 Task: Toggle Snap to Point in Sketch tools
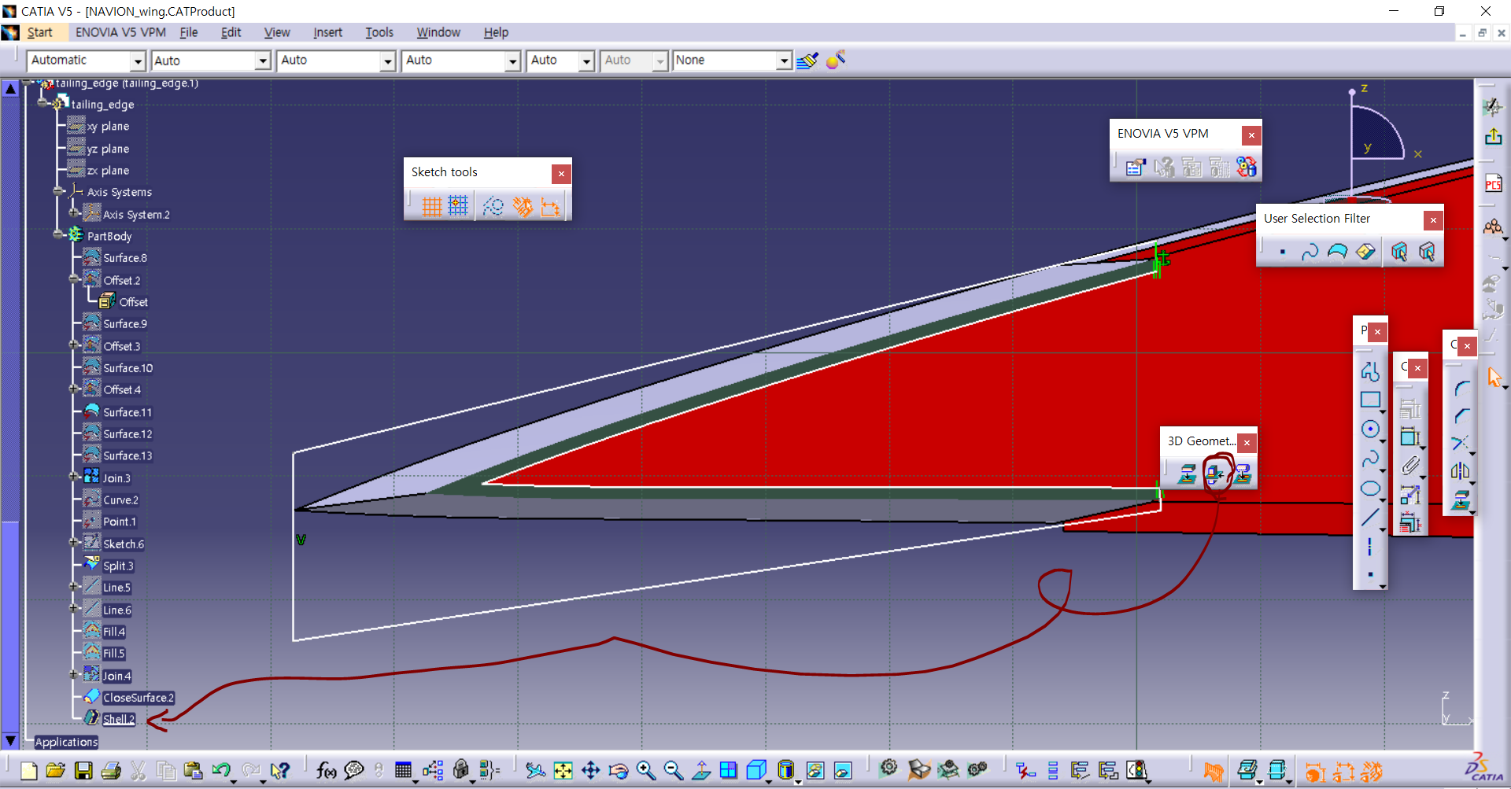tap(458, 206)
